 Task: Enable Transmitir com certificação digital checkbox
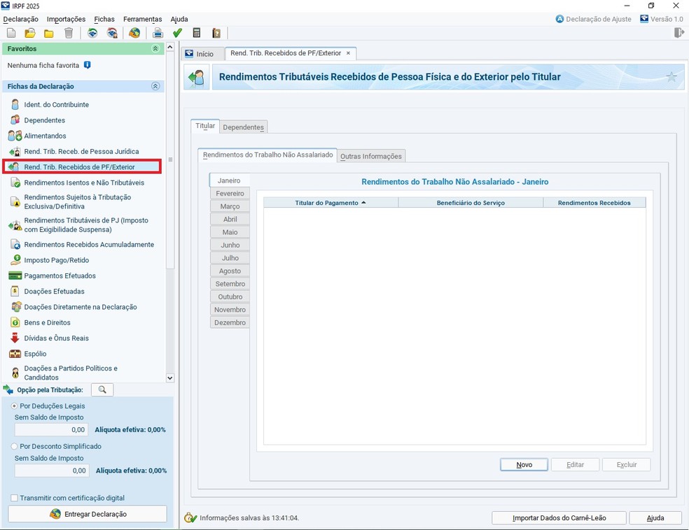[x=15, y=498]
